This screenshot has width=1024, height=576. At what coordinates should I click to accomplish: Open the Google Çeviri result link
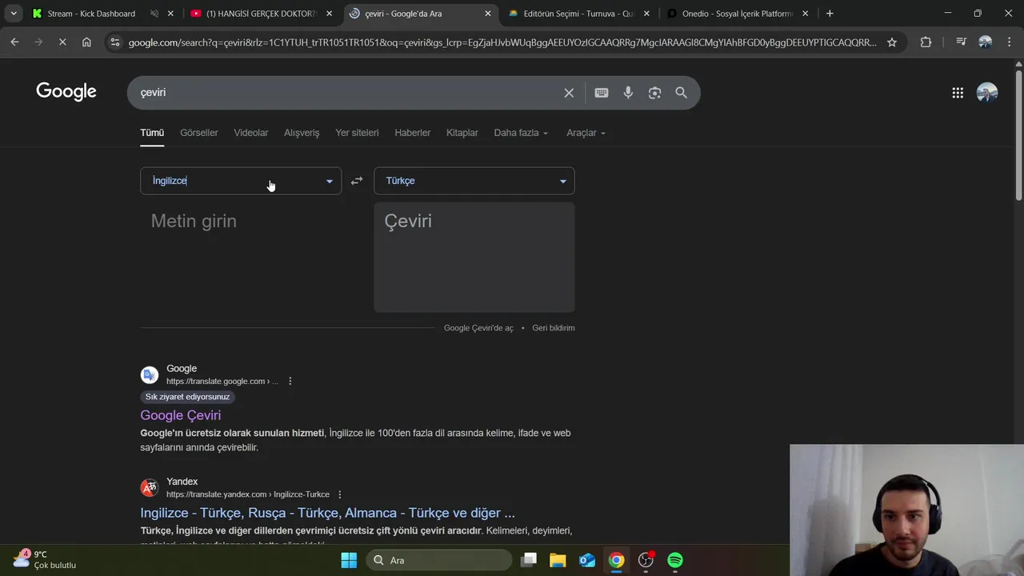pyautogui.click(x=181, y=415)
